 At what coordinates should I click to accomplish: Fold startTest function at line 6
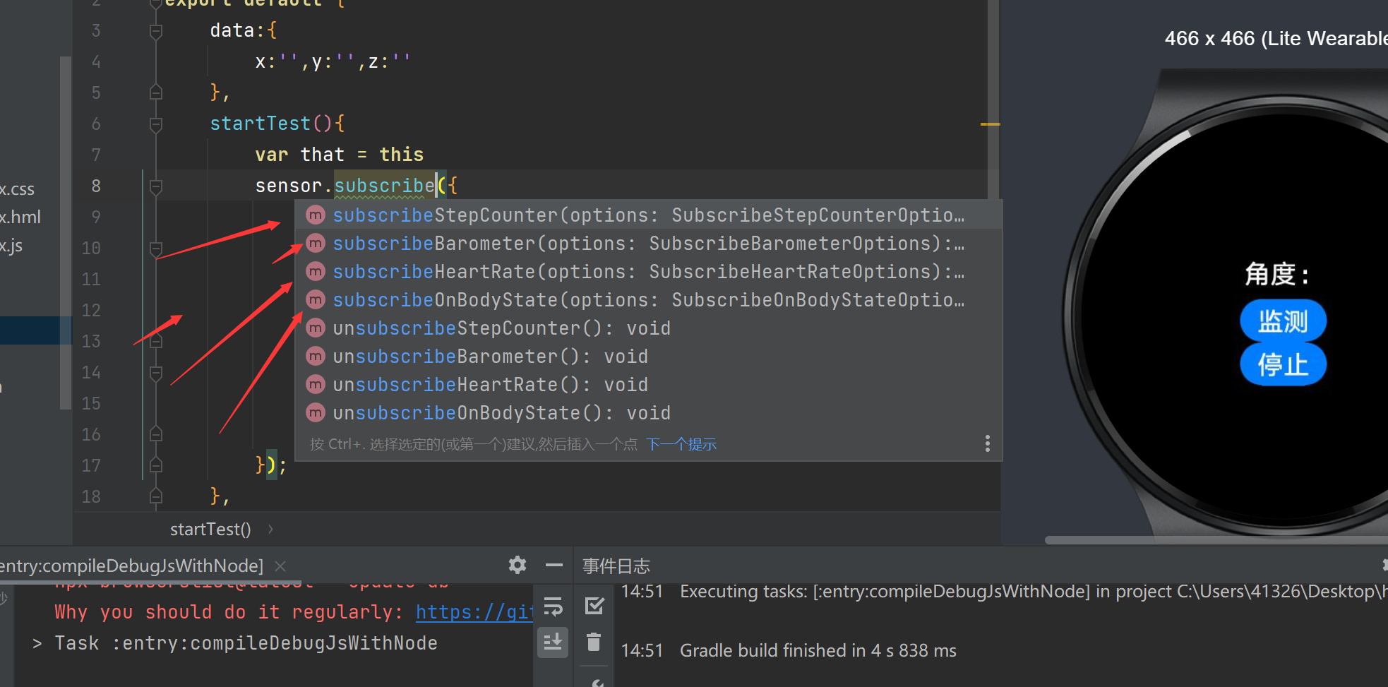(156, 124)
